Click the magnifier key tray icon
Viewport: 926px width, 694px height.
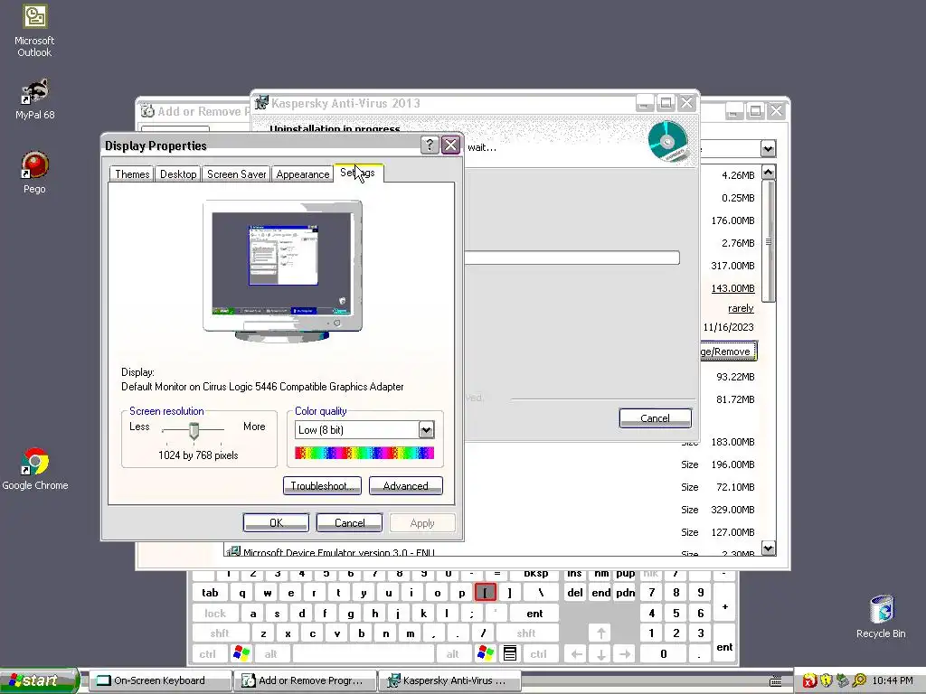tap(859, 681)
